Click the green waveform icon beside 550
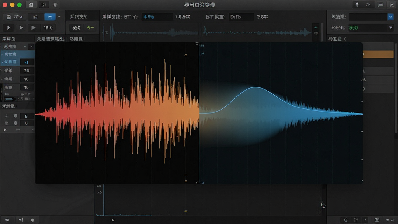This screenshot has height=224, width=398. (x=91, y=28)
